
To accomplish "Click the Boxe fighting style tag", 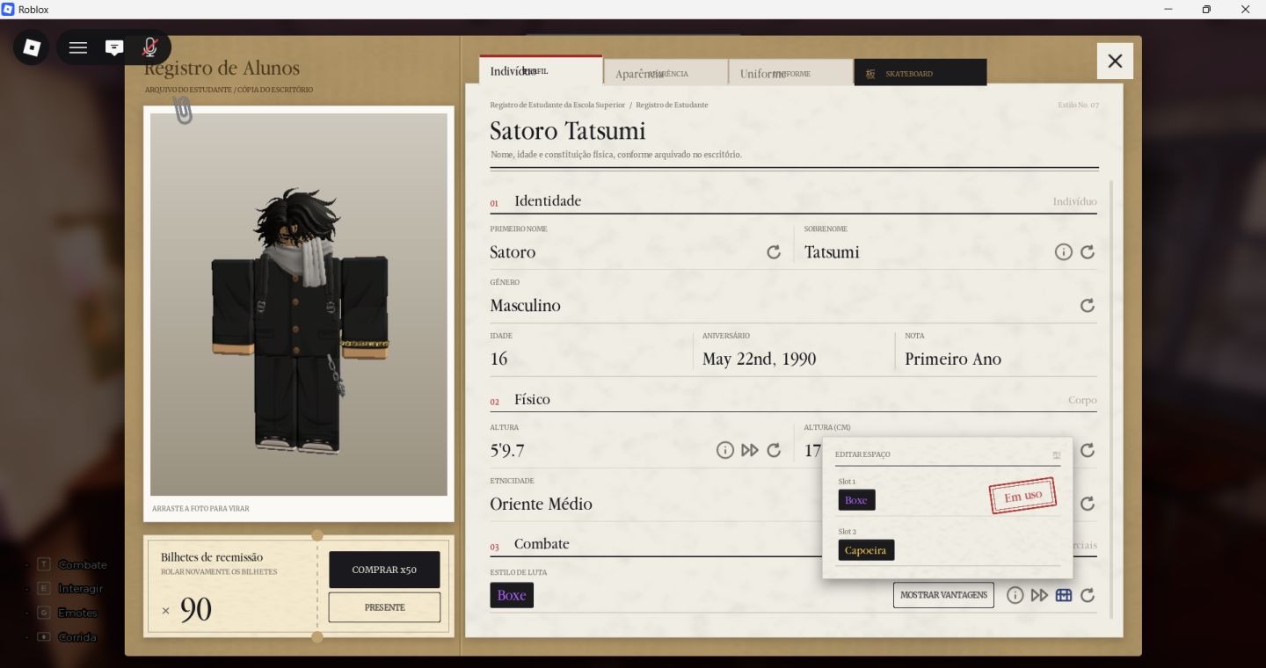I will click(512, 595).
